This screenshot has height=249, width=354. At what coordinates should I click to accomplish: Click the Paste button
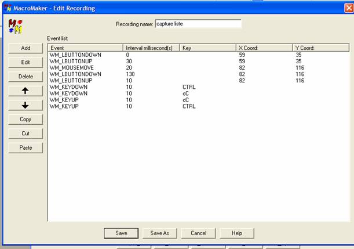pyautogui.click(x=25, y=148)
